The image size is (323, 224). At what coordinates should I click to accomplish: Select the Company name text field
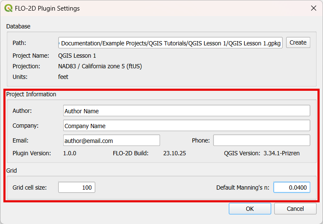pos(186,126)
